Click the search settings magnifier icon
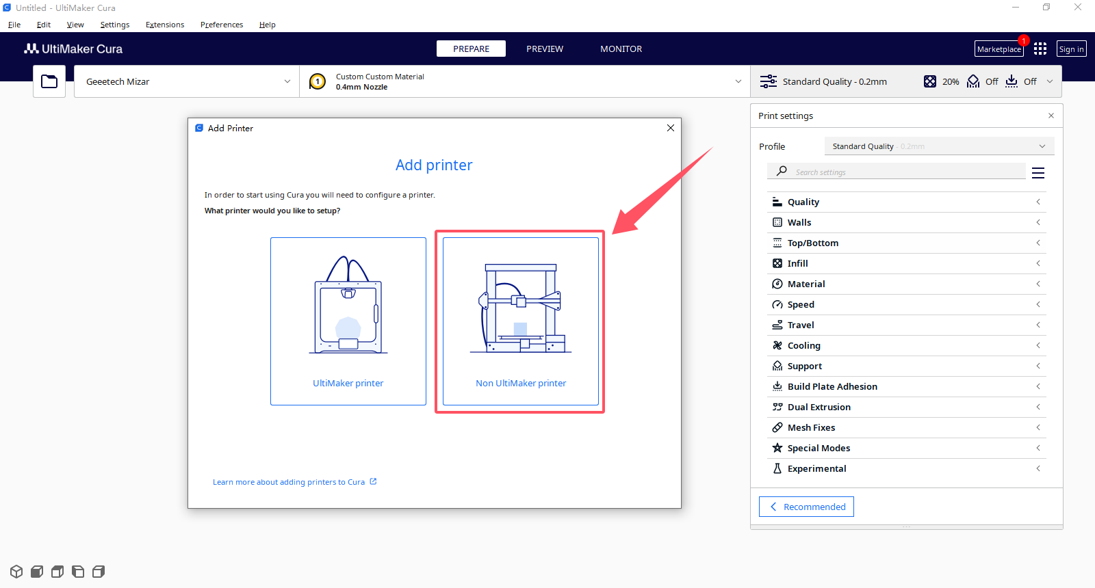Viewport: 1095px width, 588px height. coord(782,171)
